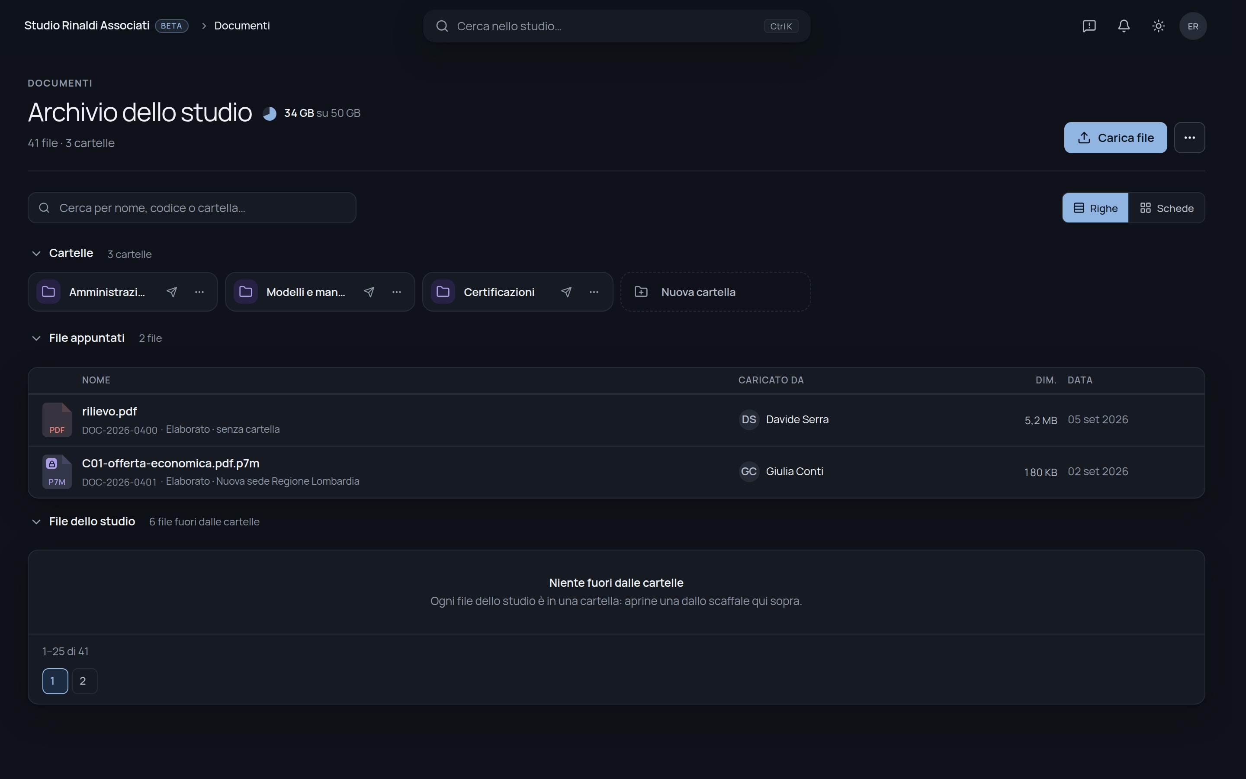Share the Modelli e man... folder
Screen dimensions: 1246x779
click(x=369, y=292)
